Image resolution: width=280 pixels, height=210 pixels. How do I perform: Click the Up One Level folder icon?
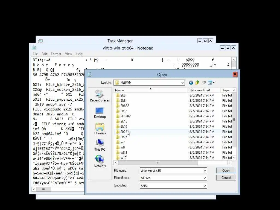click(x=197, y=83)
